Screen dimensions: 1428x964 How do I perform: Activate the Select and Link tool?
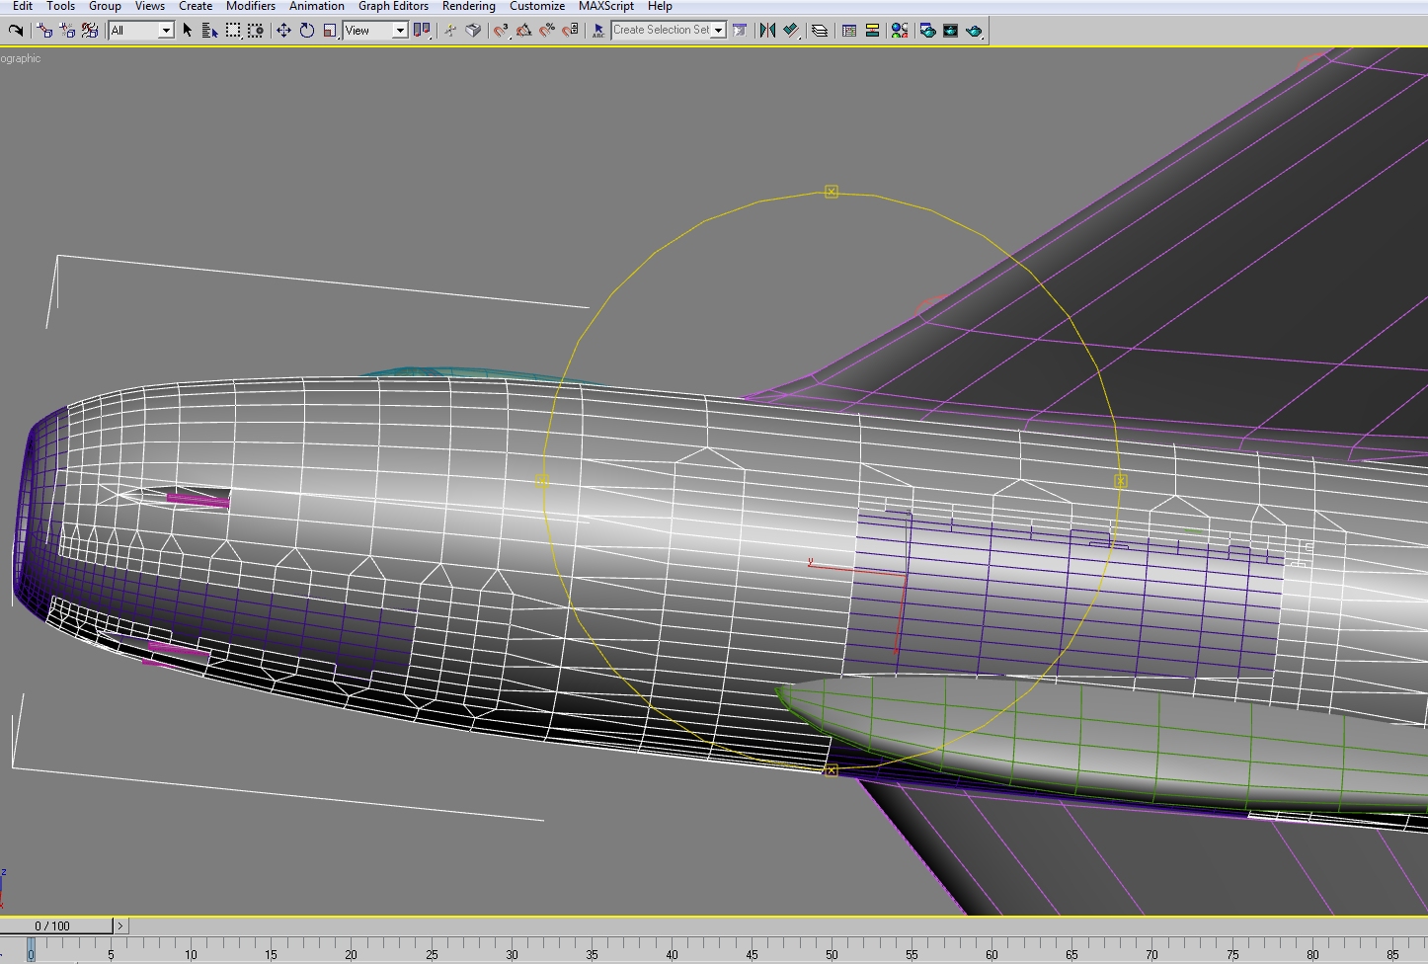[44, 31]
